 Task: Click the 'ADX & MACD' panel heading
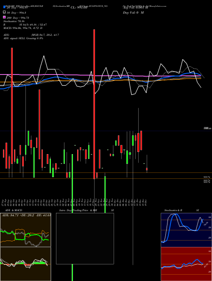point(14,210)
